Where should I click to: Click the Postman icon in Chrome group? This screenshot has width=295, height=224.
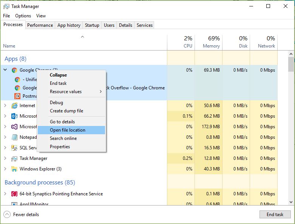pyautogui.click(x=17, y=96)
